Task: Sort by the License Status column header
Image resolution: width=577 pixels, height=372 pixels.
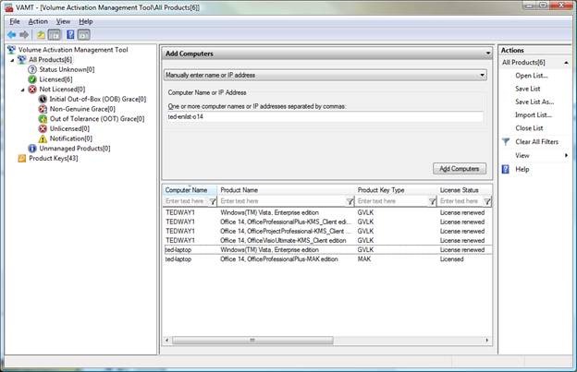Action: pos(464,190)
